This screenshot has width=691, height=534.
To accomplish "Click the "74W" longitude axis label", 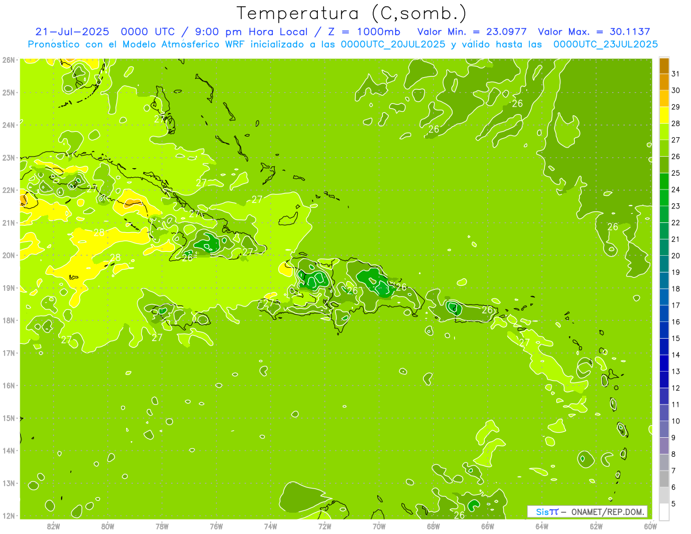I will 271,525.
